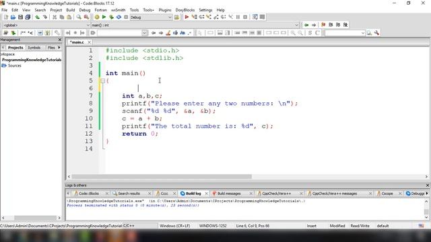Close the Management panel
This screenshot has width=431, height=242.
click(60, 40)
